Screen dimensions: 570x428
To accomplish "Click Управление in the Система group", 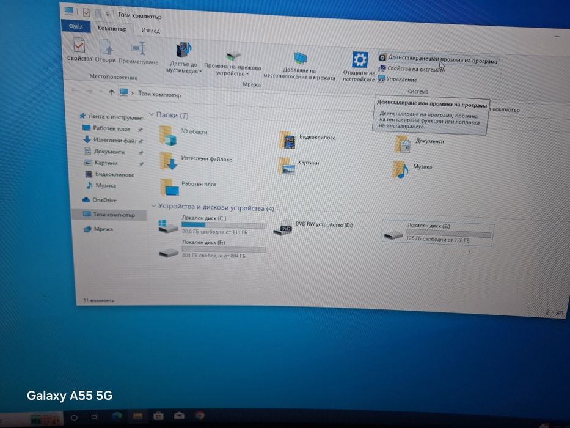I will tap(397, 79).
